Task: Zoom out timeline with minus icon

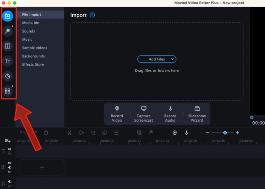Action: tap(207, 133)
